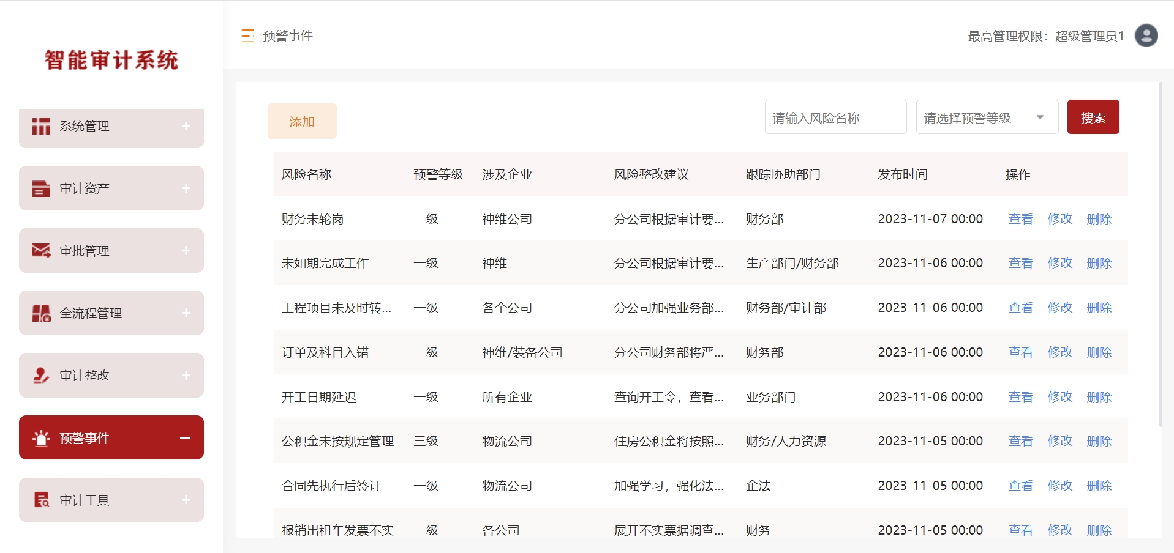The image size is (1174, 553).
Task: Open the 审计整改 menu item
Action: (x=85, y=376)
